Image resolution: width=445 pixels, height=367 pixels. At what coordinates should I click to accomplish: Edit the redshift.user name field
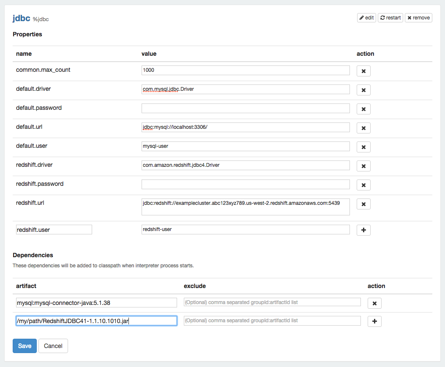pyautogui.click(x=54, y=229)
